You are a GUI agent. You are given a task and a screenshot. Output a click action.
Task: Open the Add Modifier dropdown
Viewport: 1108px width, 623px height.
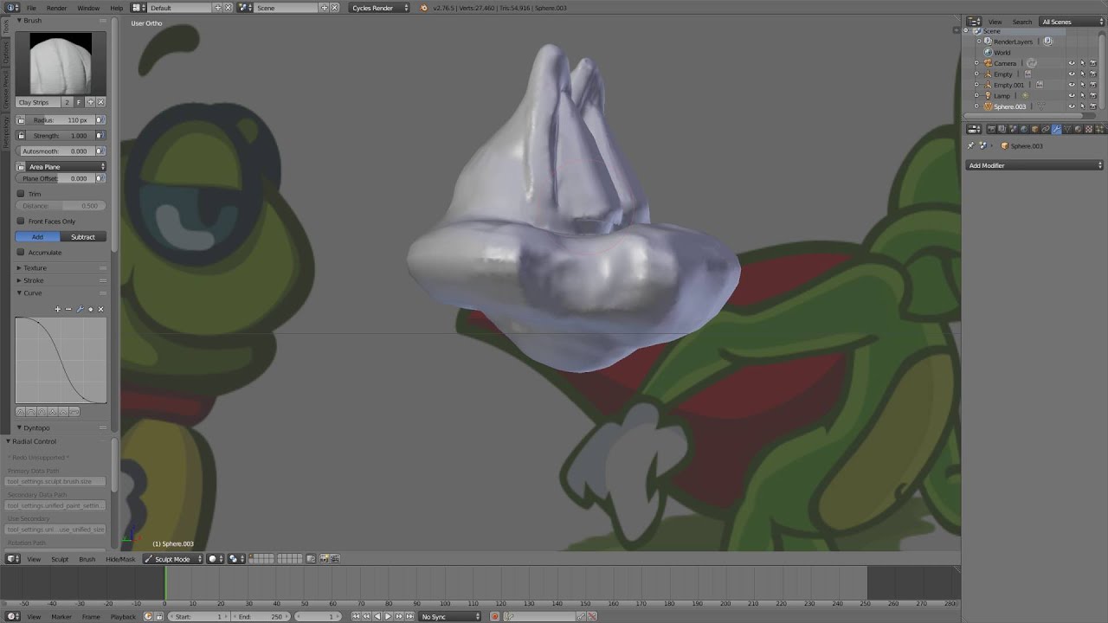click(1034, 165)
